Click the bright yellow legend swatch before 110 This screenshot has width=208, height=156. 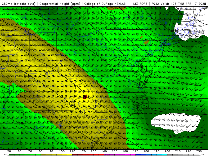pyautogui.click(x=70, y=155)
